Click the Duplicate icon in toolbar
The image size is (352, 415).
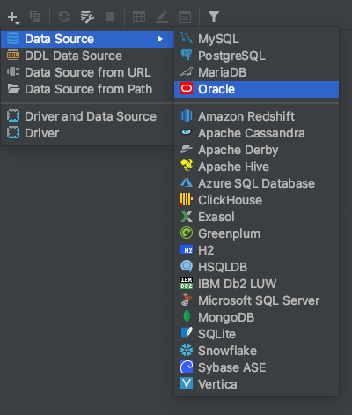(x=35, y=17)
